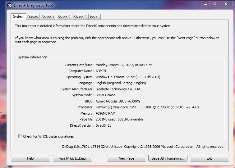
Task: Click the Next Page button
Action: tap(126, 158)
